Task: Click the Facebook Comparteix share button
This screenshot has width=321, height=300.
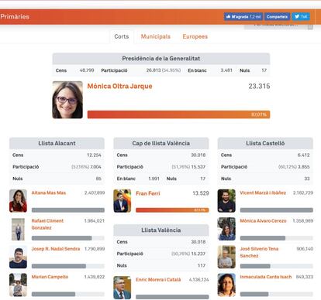Action: click(x=277, y=16)
